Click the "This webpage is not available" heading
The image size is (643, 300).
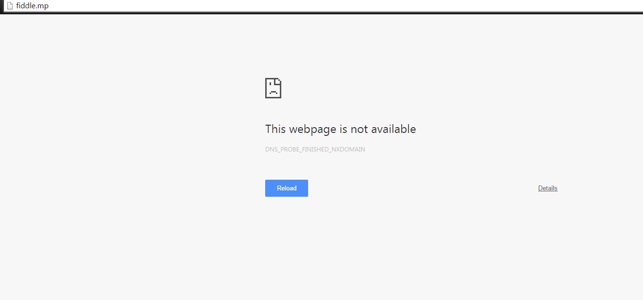340,129
